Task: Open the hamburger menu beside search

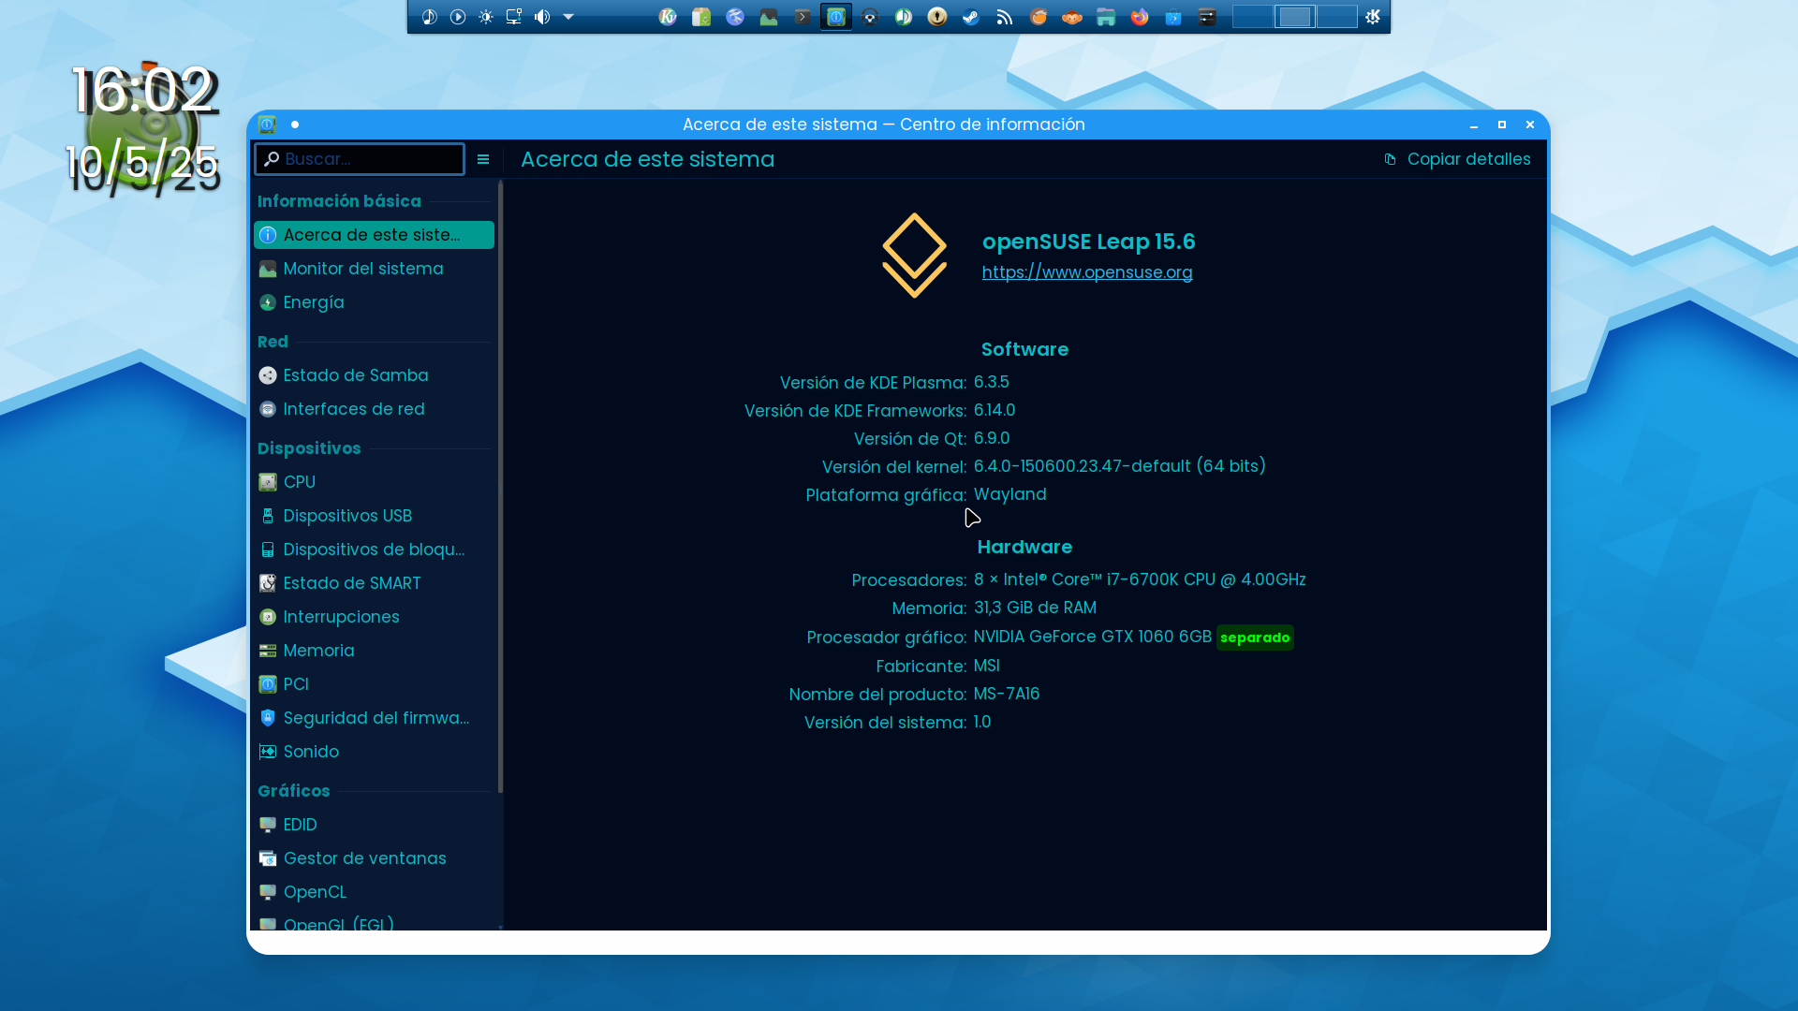Action: click(483, 159)
